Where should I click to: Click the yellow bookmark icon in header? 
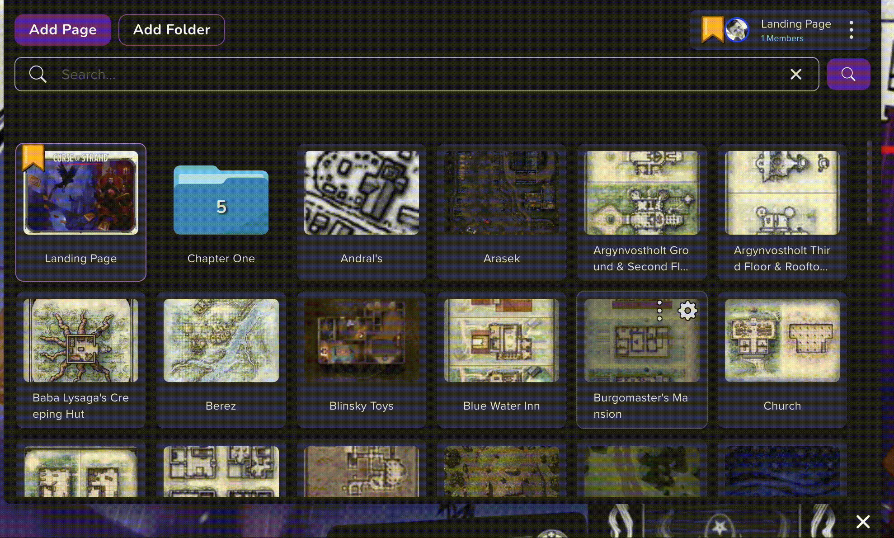712,29
